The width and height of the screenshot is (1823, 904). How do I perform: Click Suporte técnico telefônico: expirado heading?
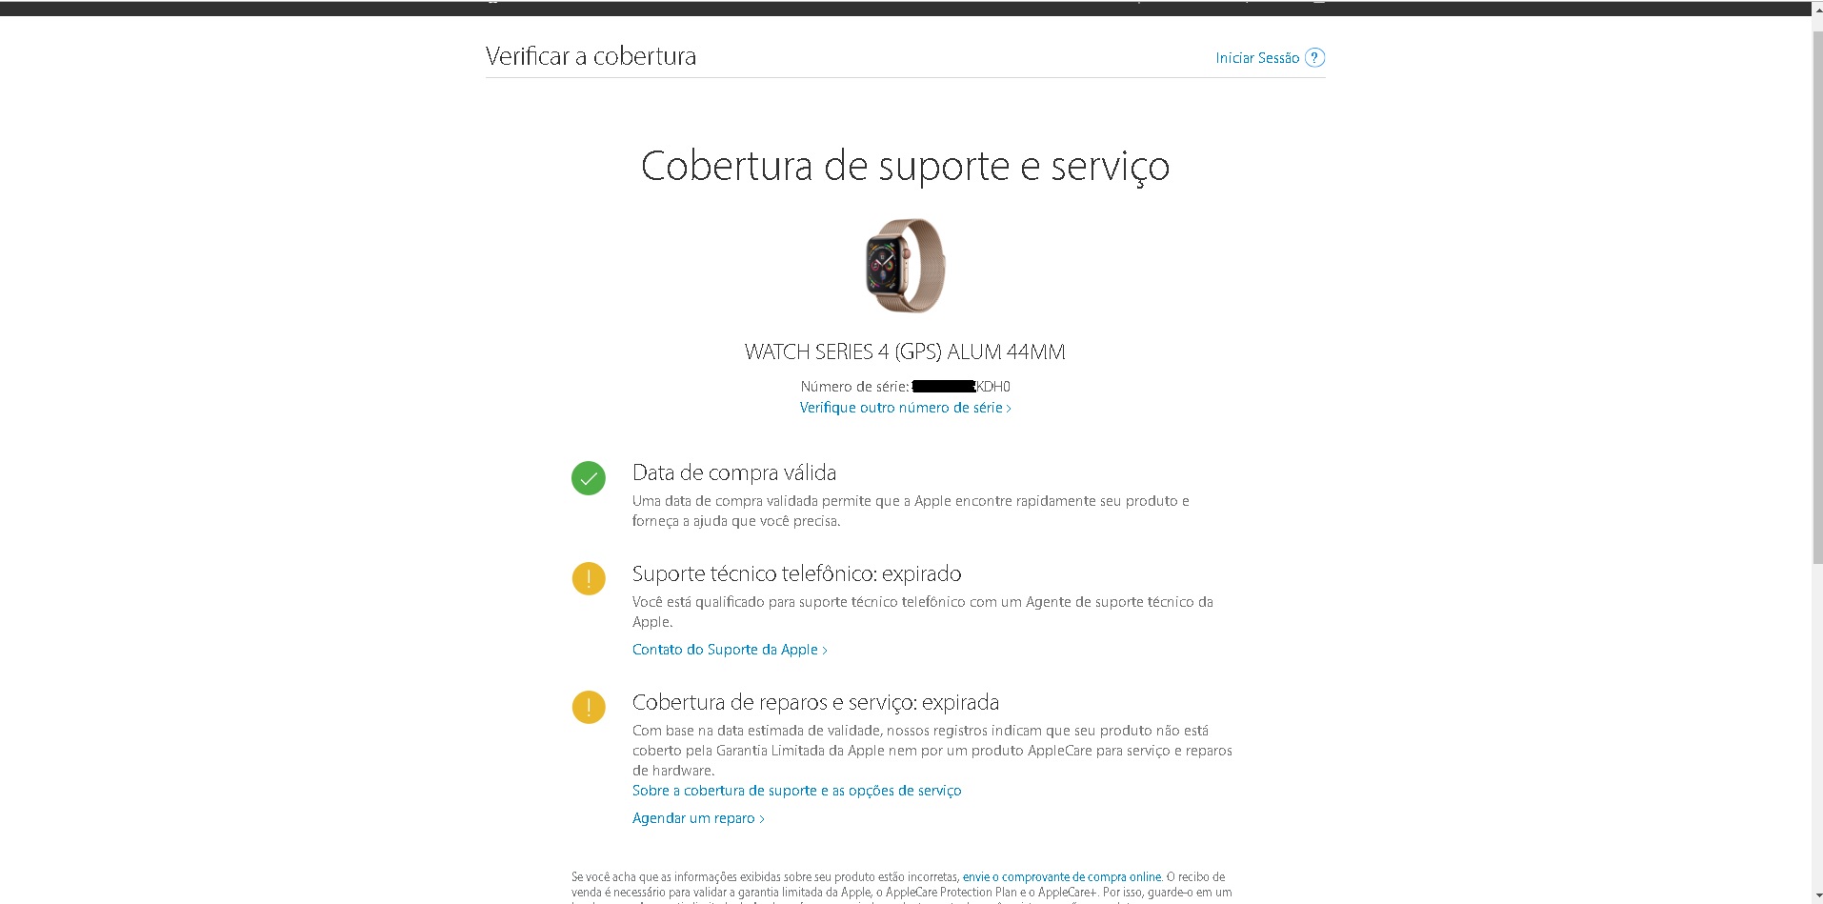pyautogui.click(x=797, y=574)
